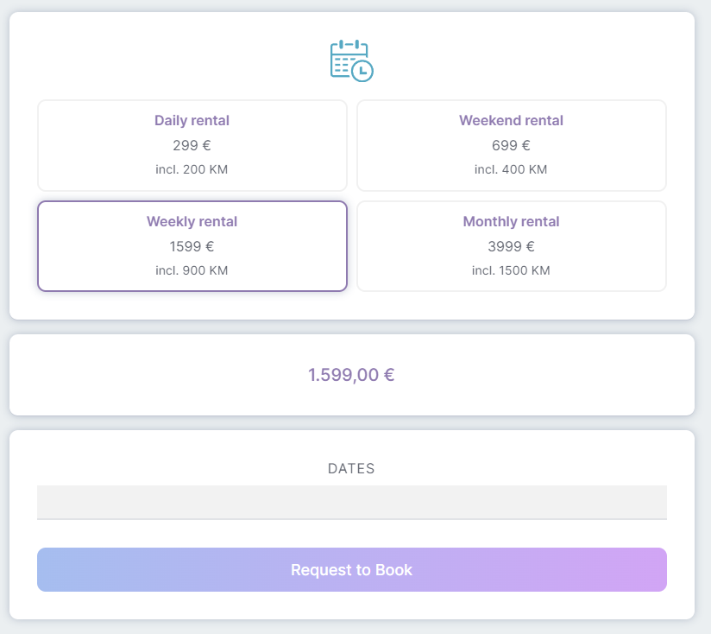Click the 1599 € weekly price

click(x=192, y=246)
